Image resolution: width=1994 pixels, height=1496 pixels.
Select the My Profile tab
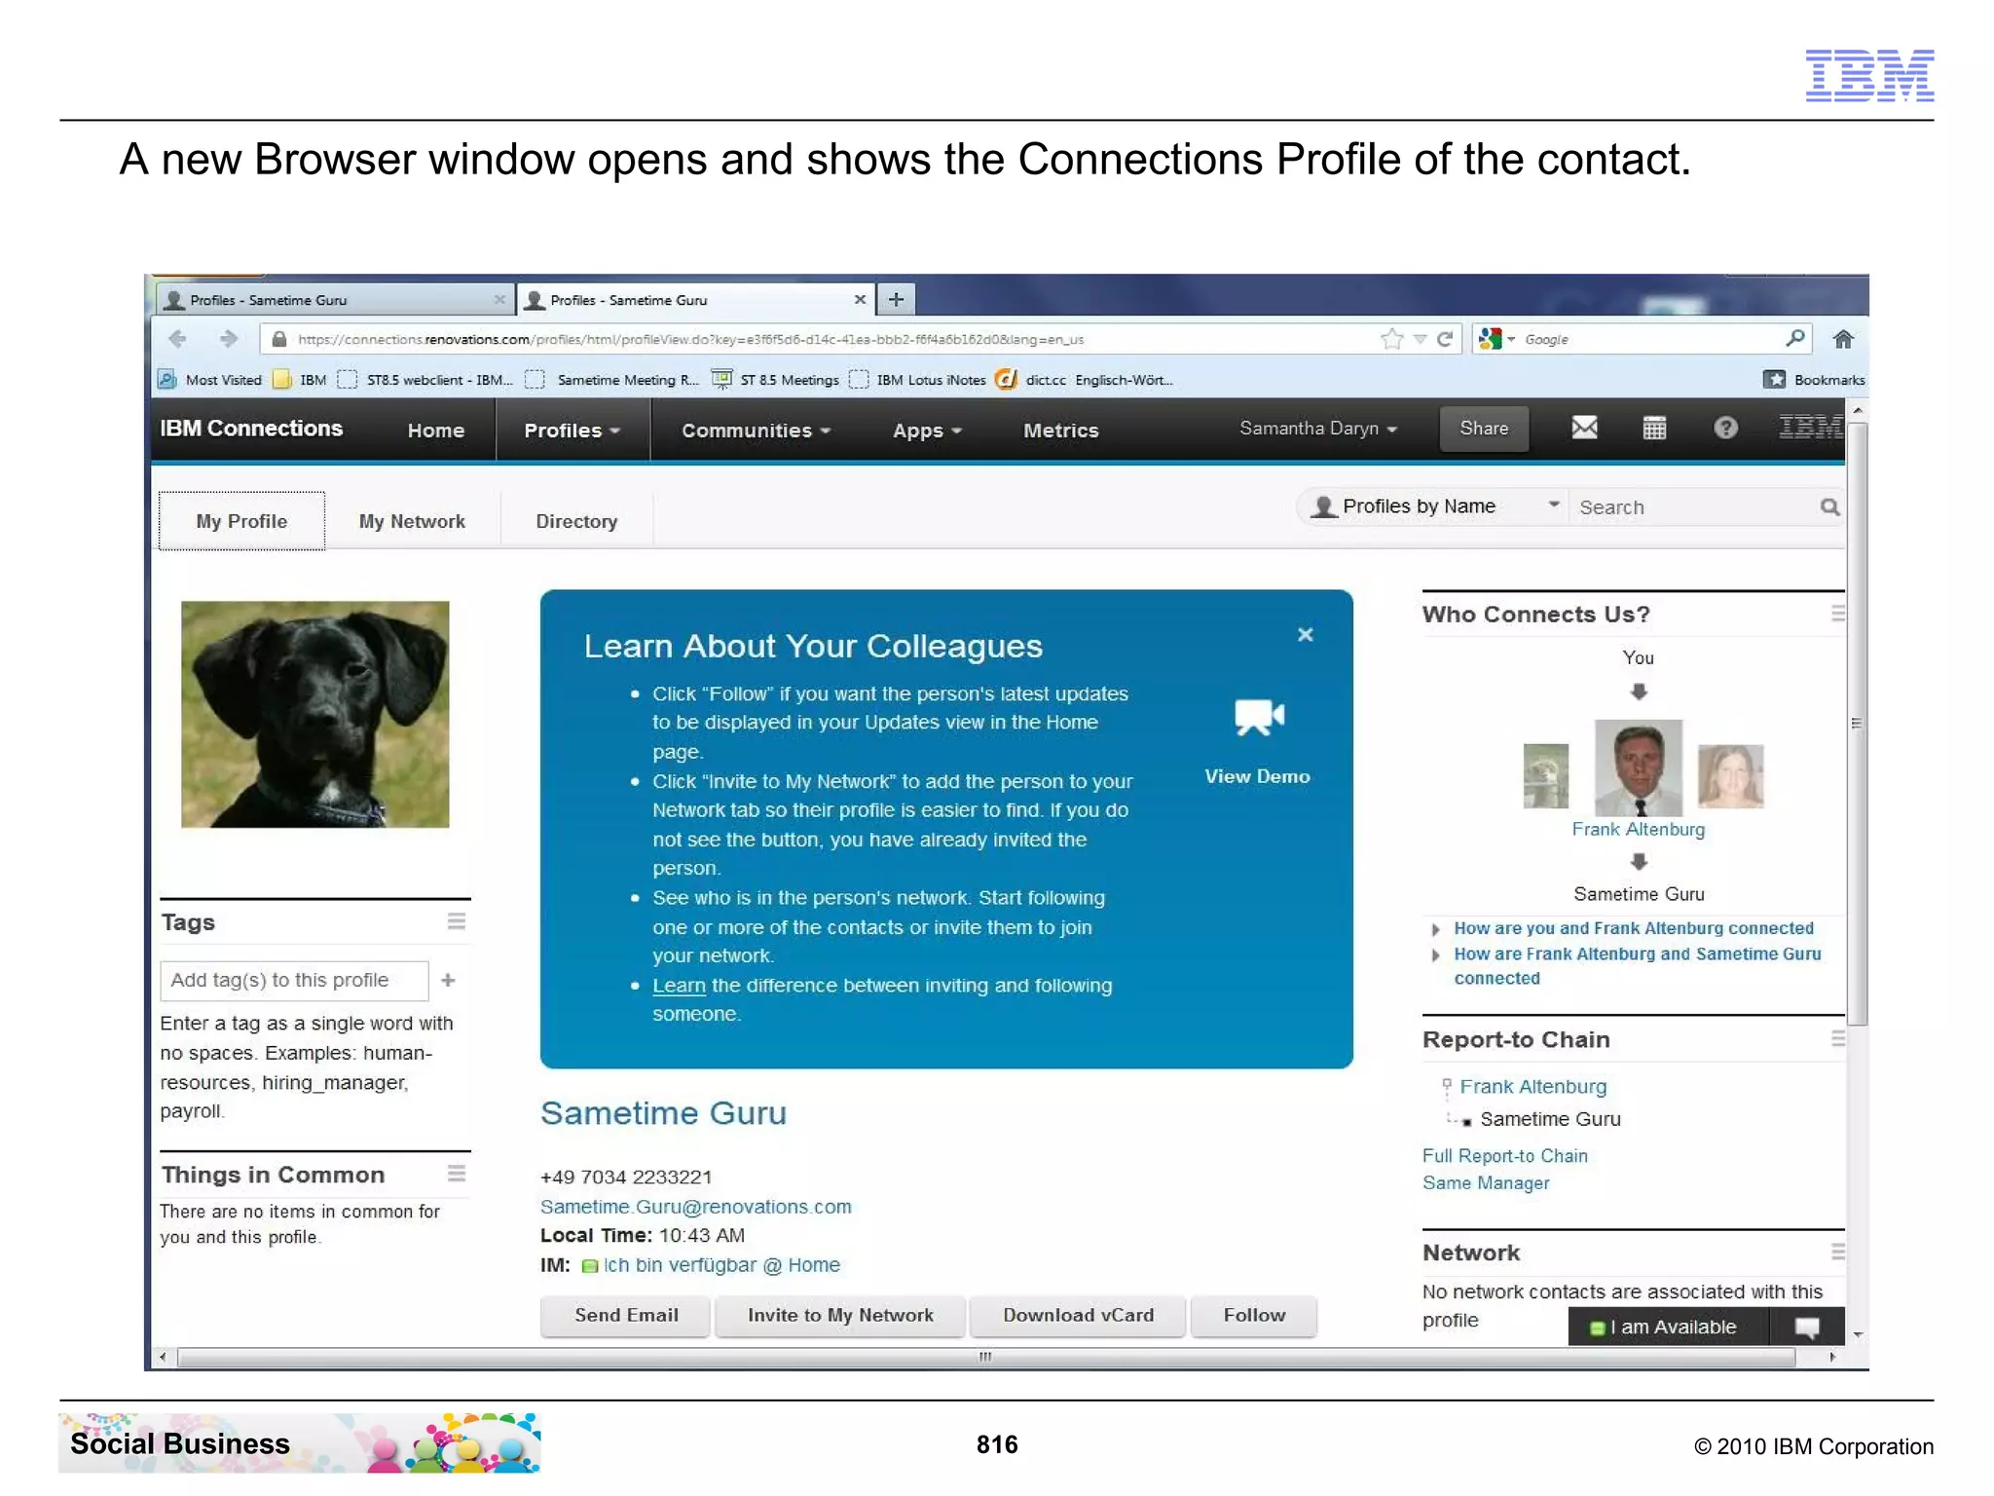241,521
